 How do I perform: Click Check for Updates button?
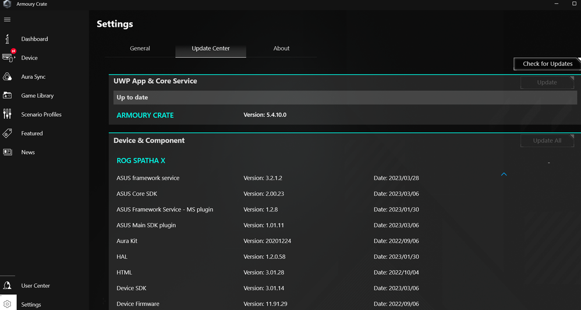pos(547,64)
